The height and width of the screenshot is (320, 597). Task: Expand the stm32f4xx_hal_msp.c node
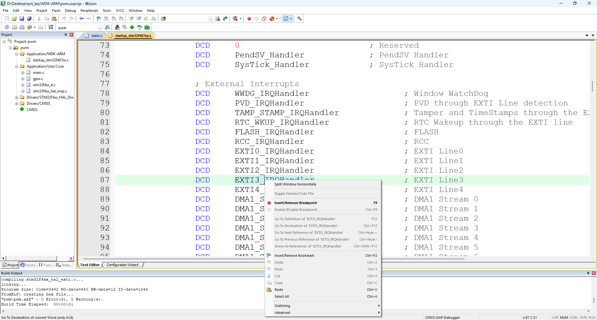click(23, 91)
